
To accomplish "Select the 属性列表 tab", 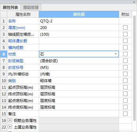I will (x=10, y=8).
